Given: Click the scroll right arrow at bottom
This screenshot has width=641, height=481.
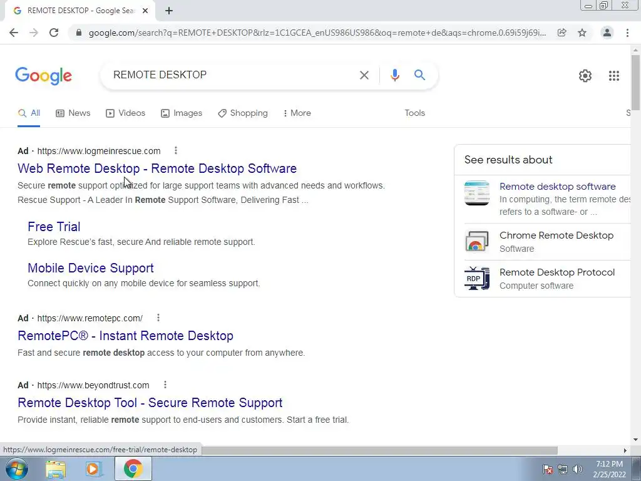Looking at the screenshot, I should 625,450.
